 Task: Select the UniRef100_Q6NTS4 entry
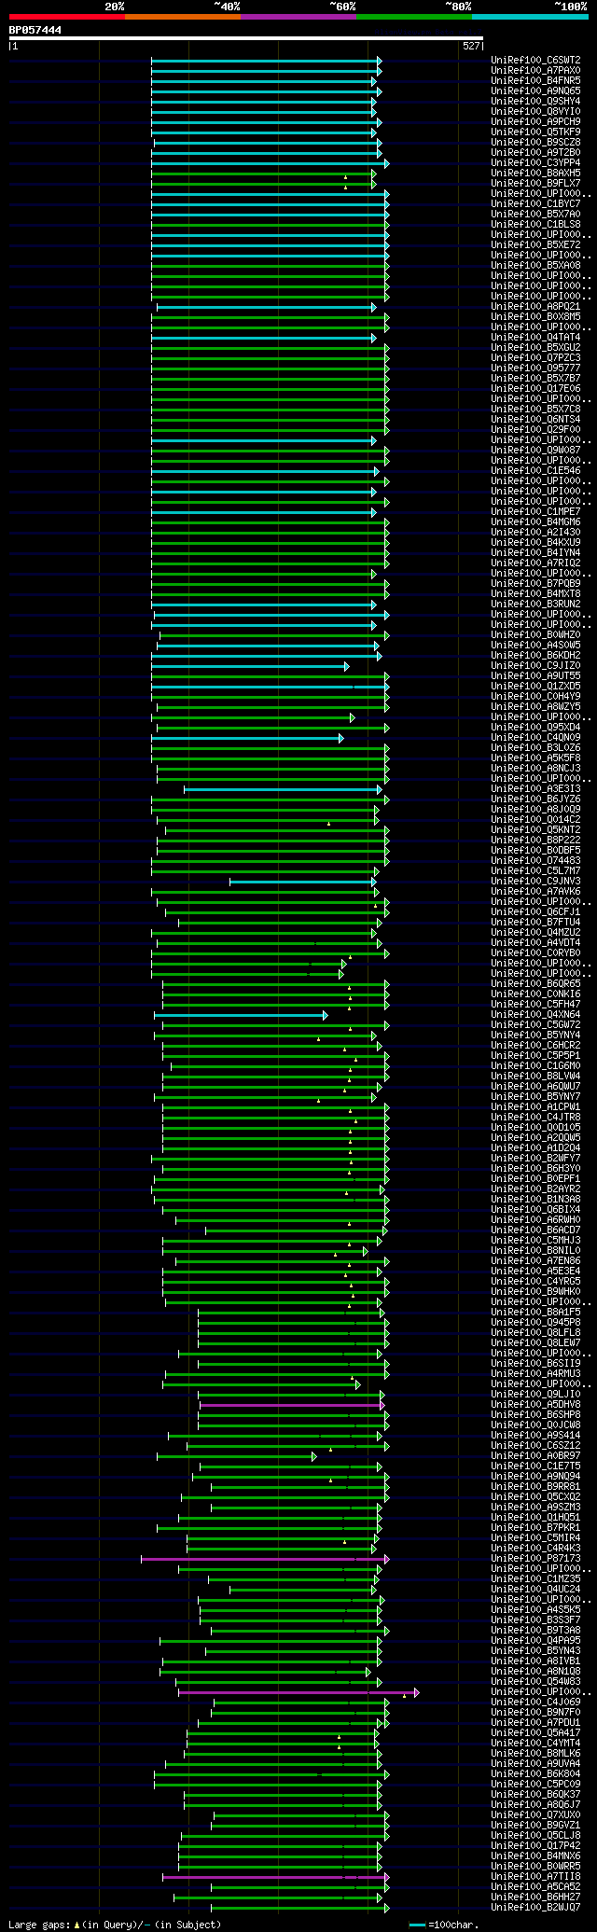pyautogui.click(x=535, y=420)
